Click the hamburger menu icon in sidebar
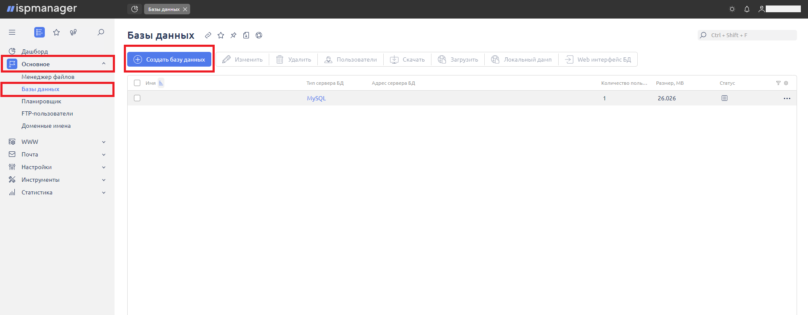The width and height of the screenshot is (808, 315). click(x=12, y=32)
